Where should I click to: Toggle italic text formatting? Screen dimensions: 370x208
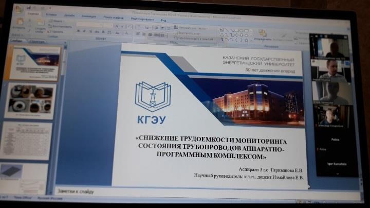pyautogui.click(x=84, y=31)
